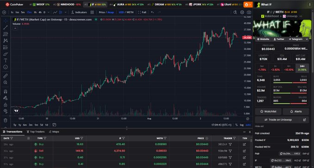Open the chart layout grid icon
This screenshot has height=168, width=314.
click(x=92, y=12)
